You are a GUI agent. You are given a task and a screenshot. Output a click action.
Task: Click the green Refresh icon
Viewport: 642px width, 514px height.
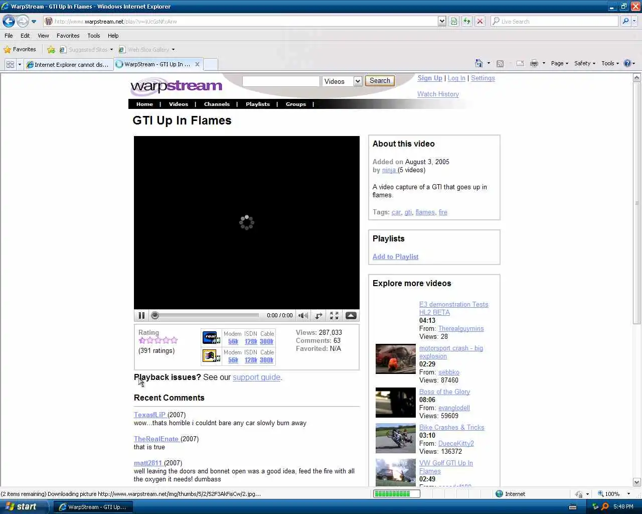467,21
